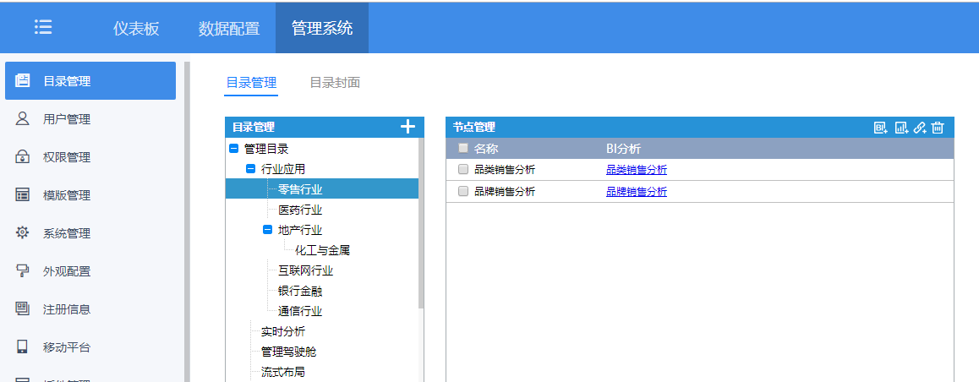Open the 品类销售分析 BI link

point(637,169)
